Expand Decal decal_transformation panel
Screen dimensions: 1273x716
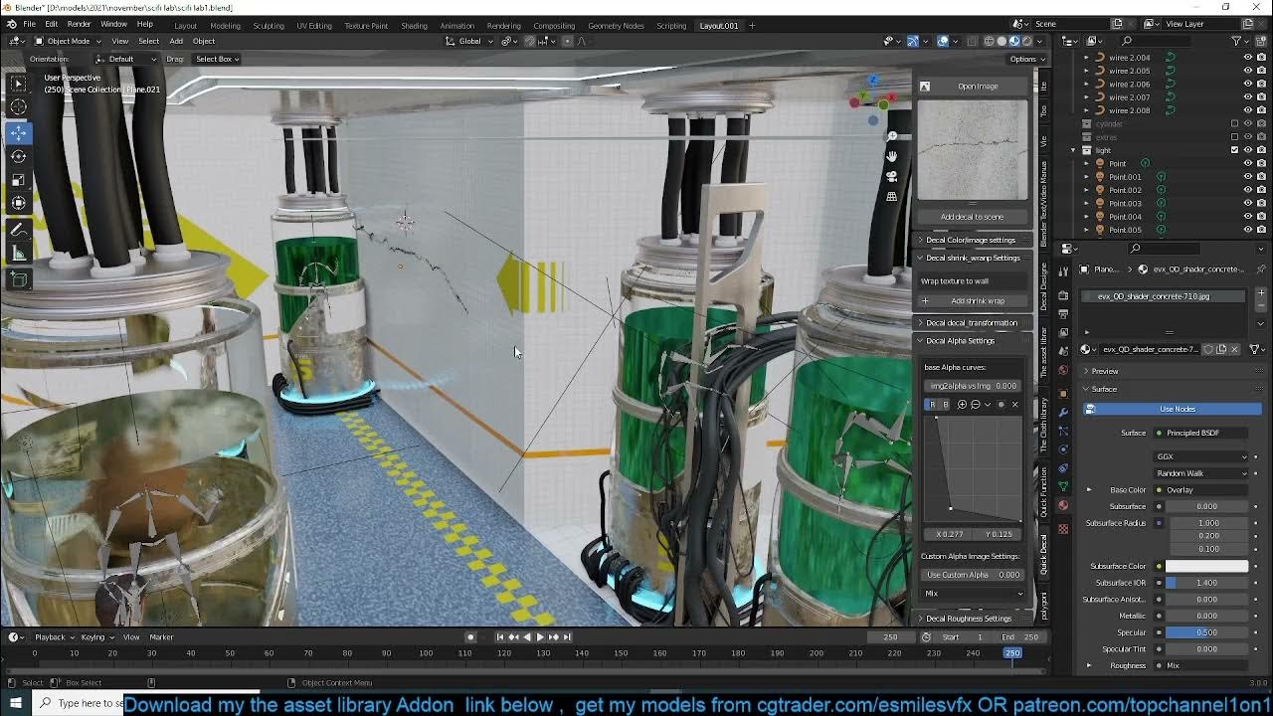click(972, 322)
